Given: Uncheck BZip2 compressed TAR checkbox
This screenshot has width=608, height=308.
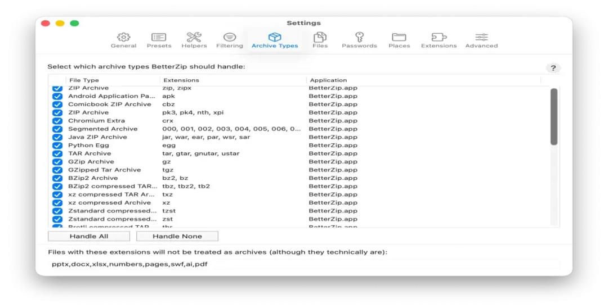Looking at the screenshot, I should [x=57, y=186].
